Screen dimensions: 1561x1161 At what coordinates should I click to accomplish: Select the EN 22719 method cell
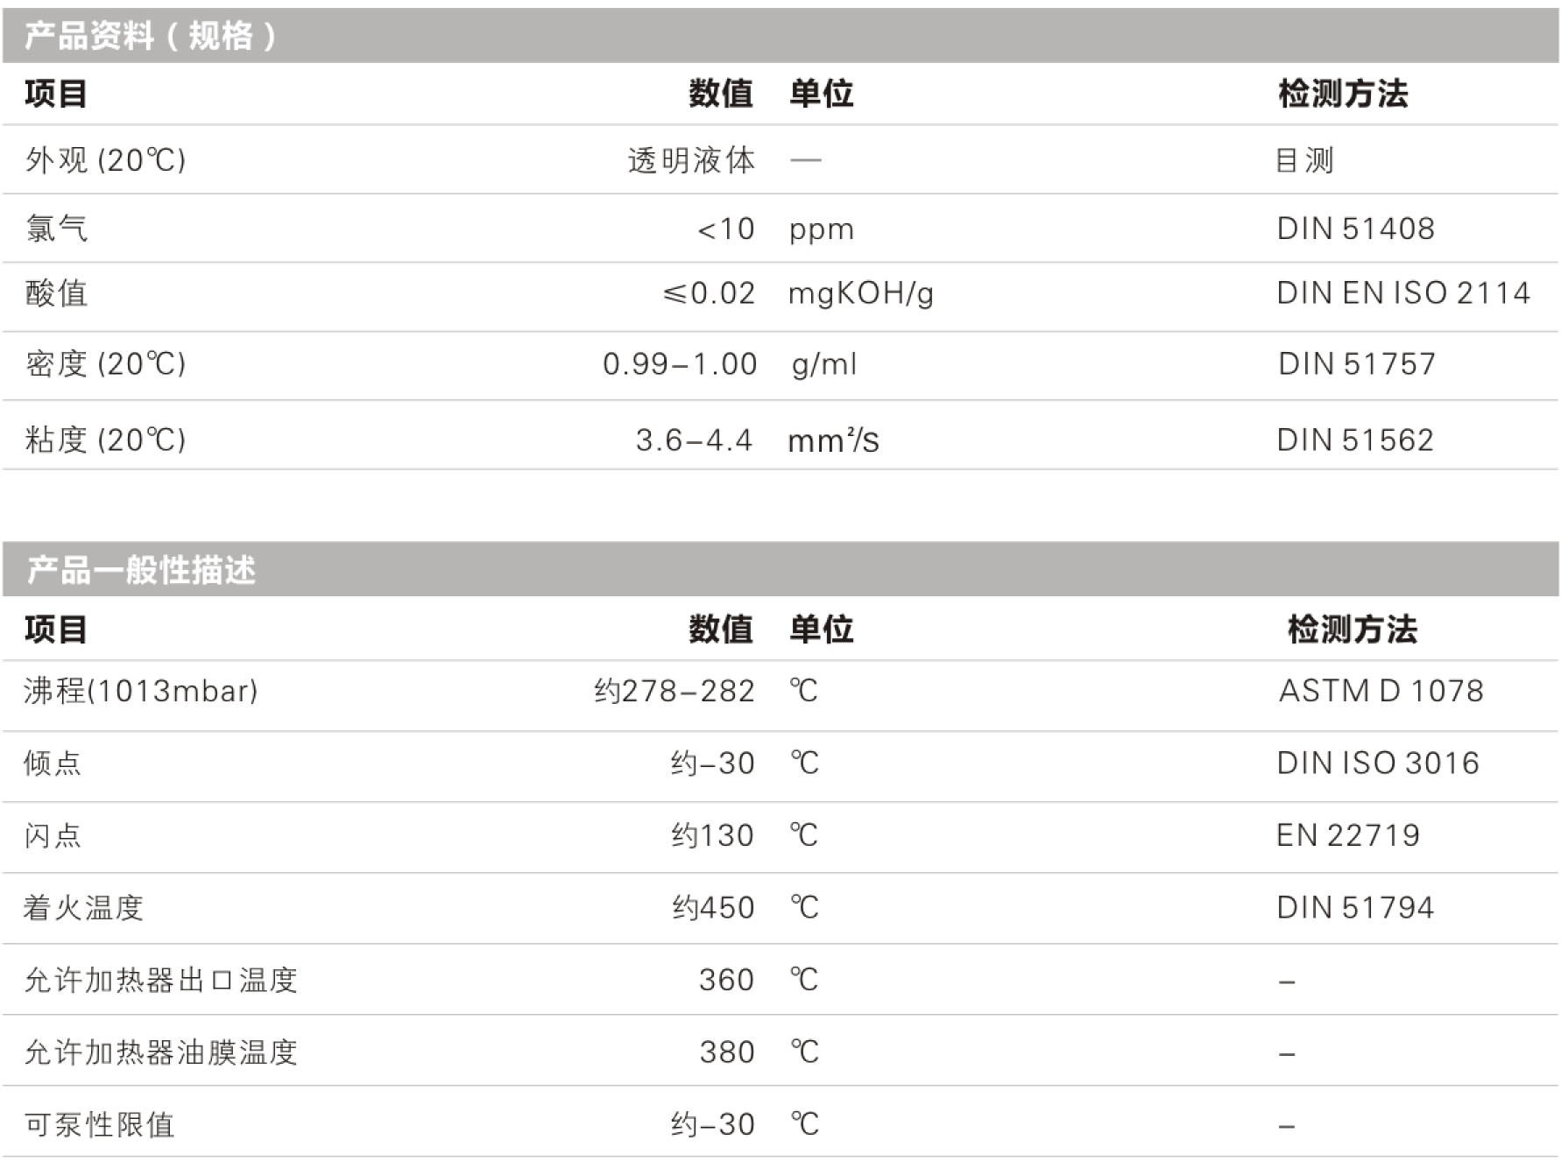tap(1347, 836)
